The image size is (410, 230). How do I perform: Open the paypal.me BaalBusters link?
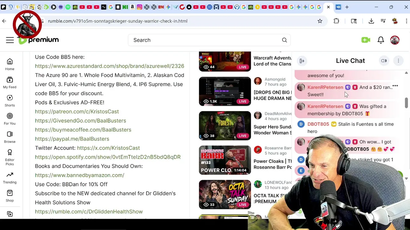tap(72, 139)
